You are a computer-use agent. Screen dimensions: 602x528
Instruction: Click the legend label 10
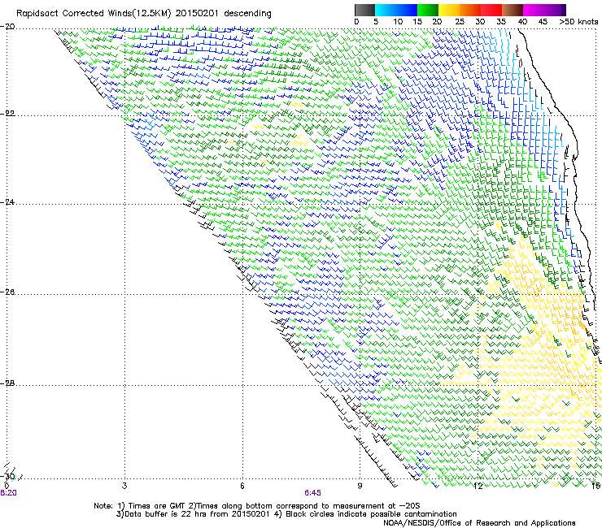tap(398, 22)
